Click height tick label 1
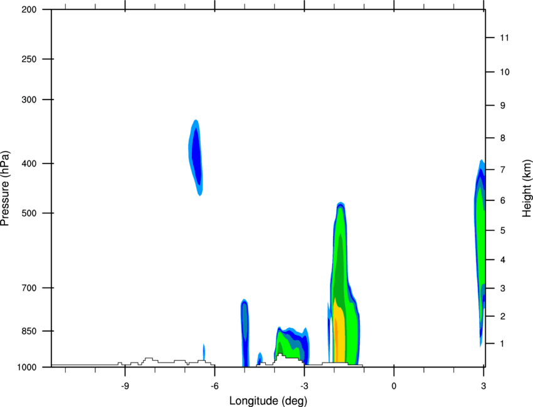The width and height of the screenshot is (533, 407). (503, 344)
